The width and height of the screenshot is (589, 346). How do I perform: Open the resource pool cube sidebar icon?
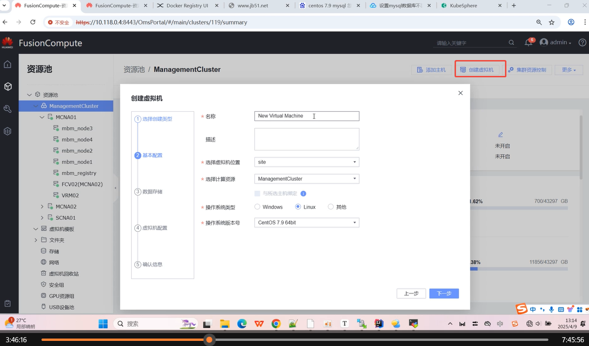tap(7, 87)
